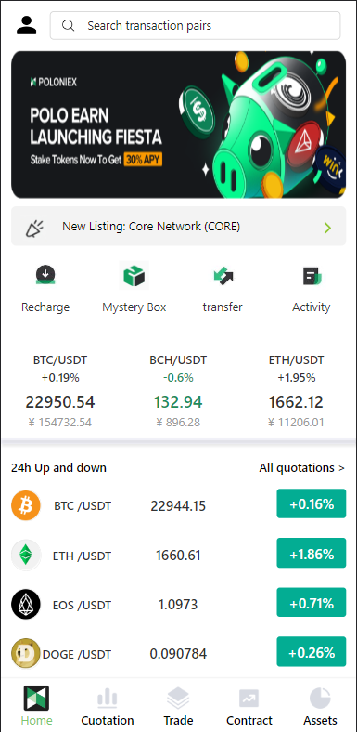
Task: Open the user profile icon
Action: (26, 25)
